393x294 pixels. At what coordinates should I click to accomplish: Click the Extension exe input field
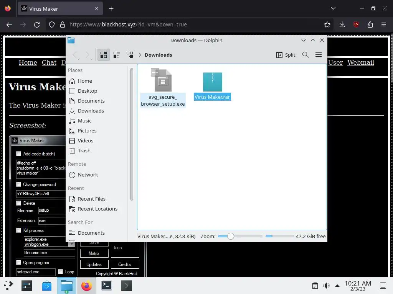coord(52,221)
